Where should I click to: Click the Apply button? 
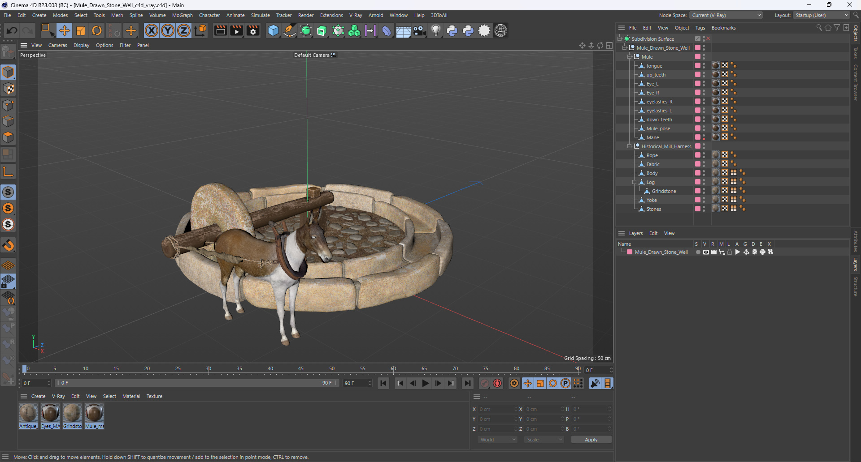[x=591, y=440]
